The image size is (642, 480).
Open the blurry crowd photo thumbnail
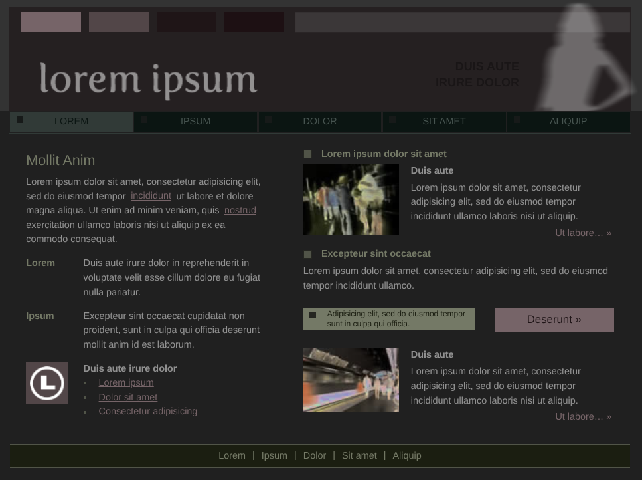pyautogui.click(x=351, y=199)
